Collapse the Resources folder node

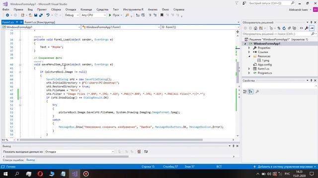(249, 56)
